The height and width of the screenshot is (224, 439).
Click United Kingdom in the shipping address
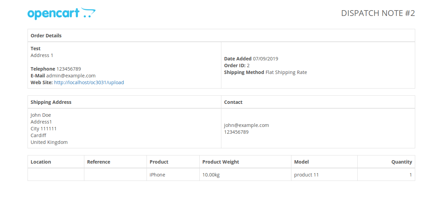coord(49,142)
